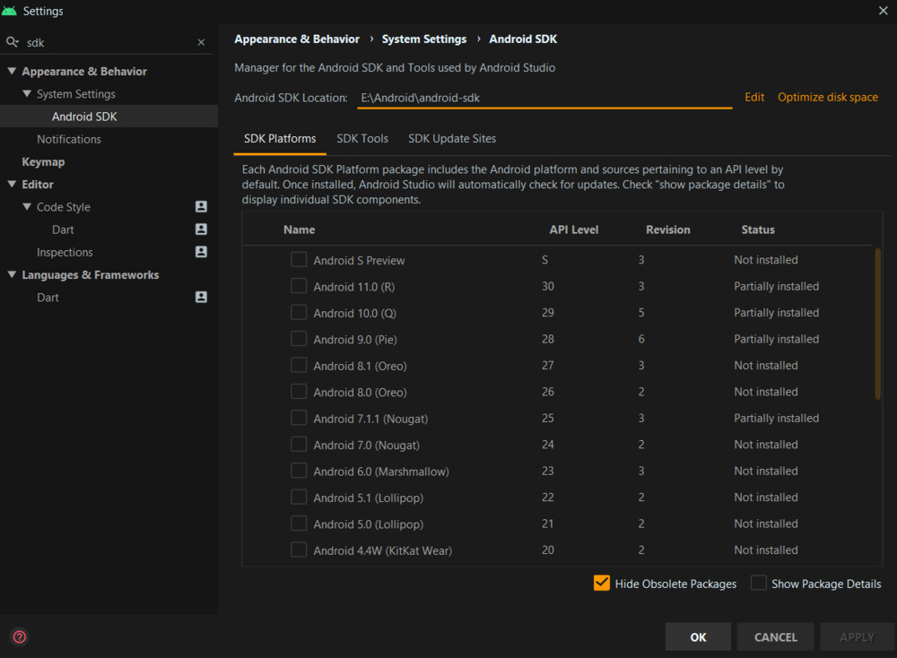897x658 pixels.
Task: Click the profile icon beside Inspections
Action: pyautogui.click(x=201, y=252)
